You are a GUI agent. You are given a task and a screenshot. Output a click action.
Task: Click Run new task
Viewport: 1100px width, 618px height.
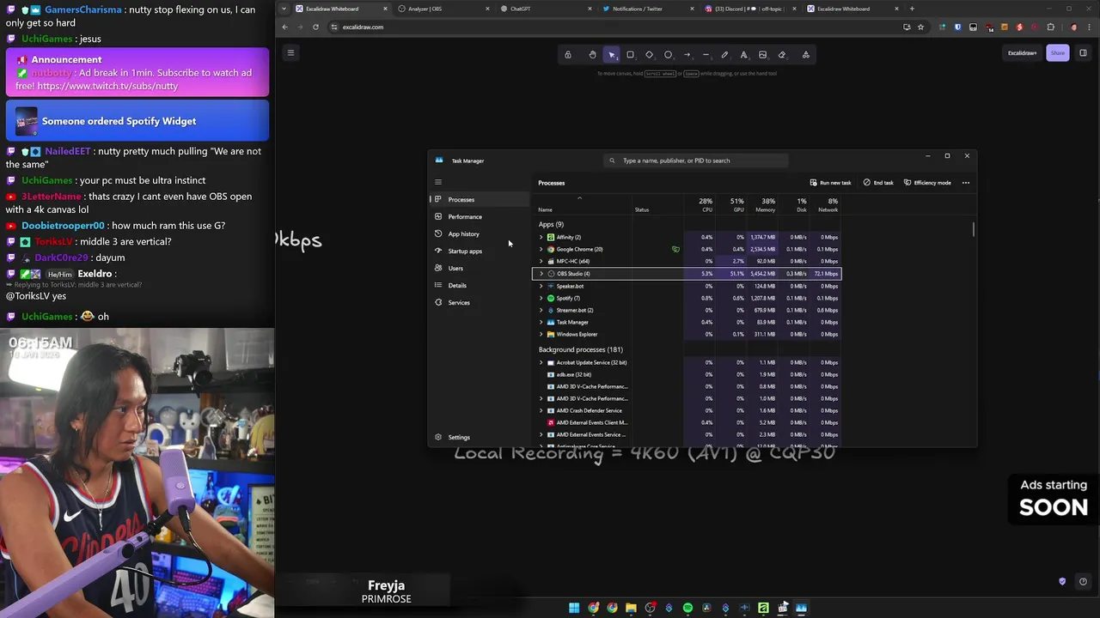(x=830, y=183)
